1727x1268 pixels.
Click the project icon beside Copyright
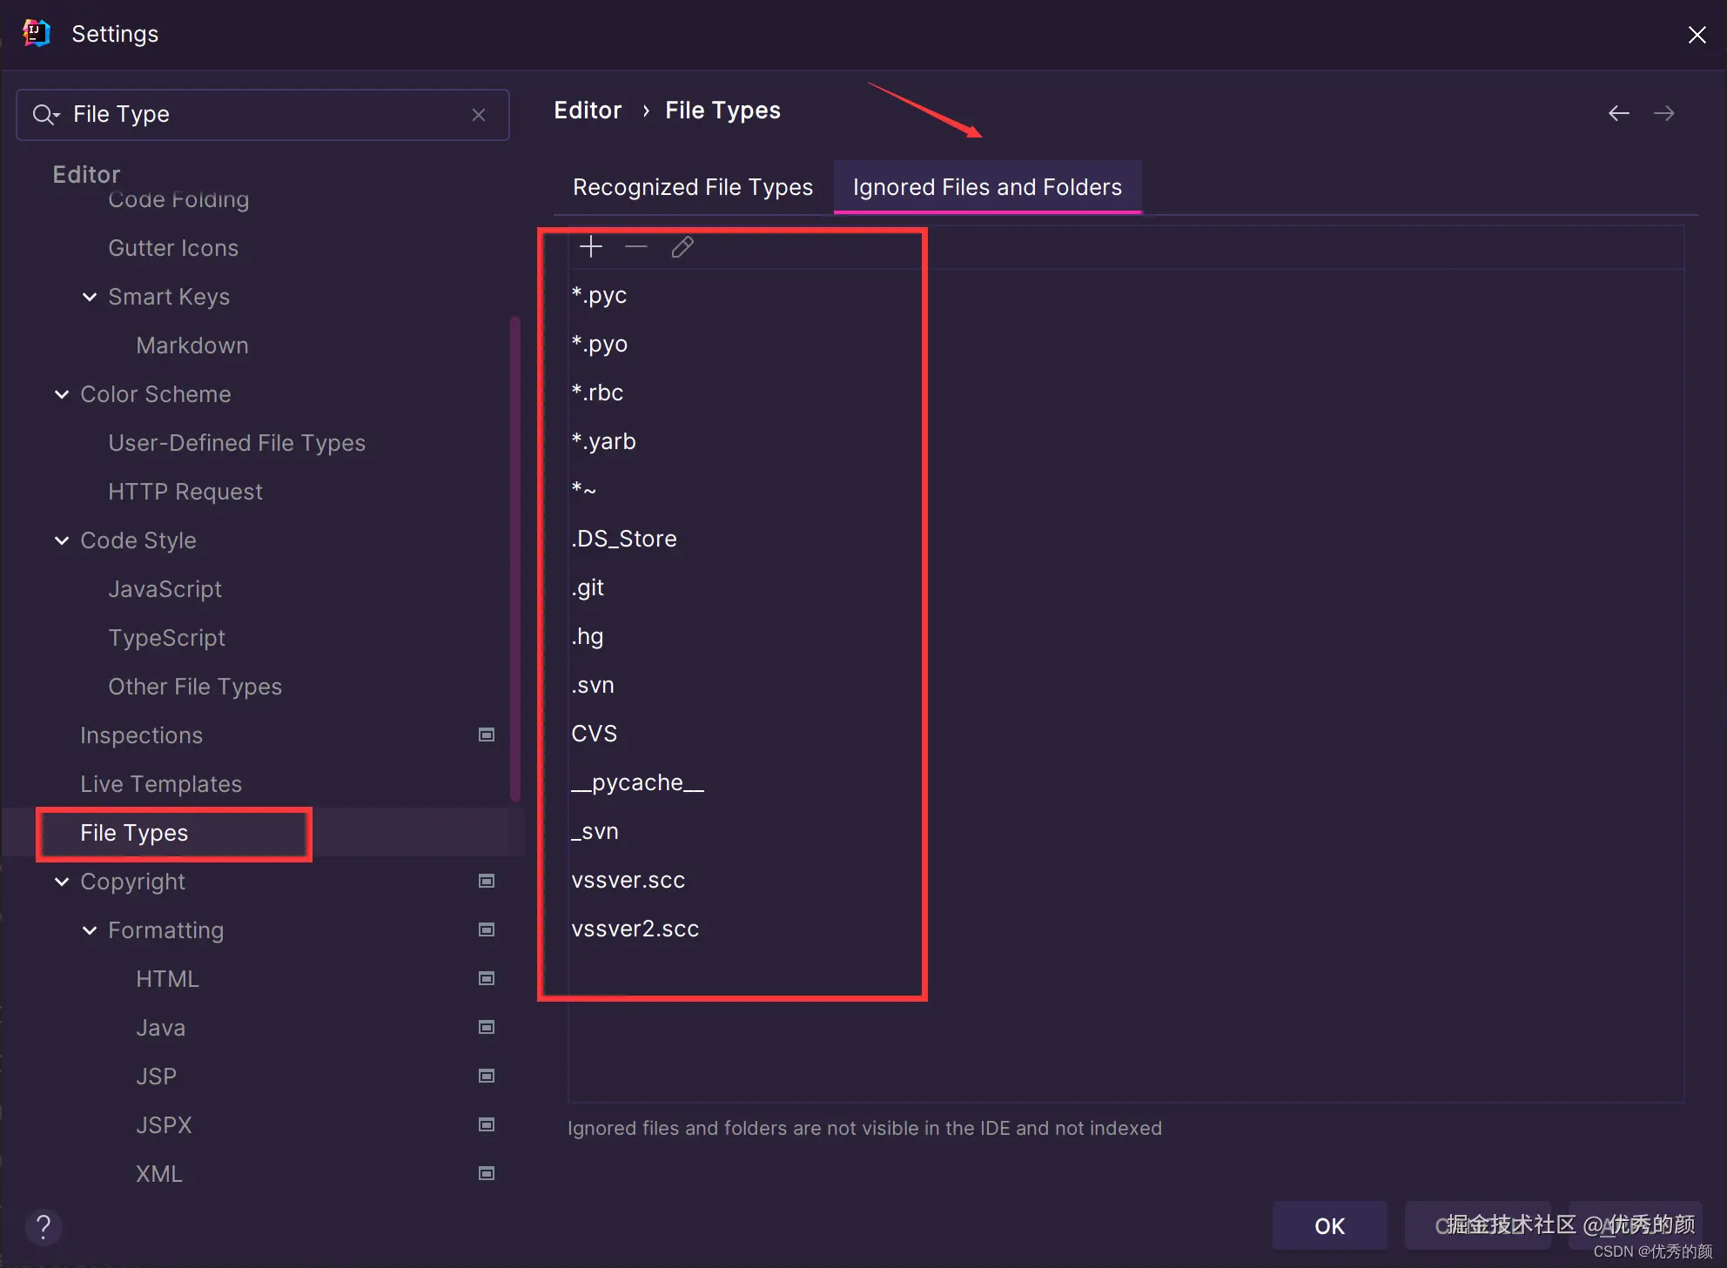487,881
